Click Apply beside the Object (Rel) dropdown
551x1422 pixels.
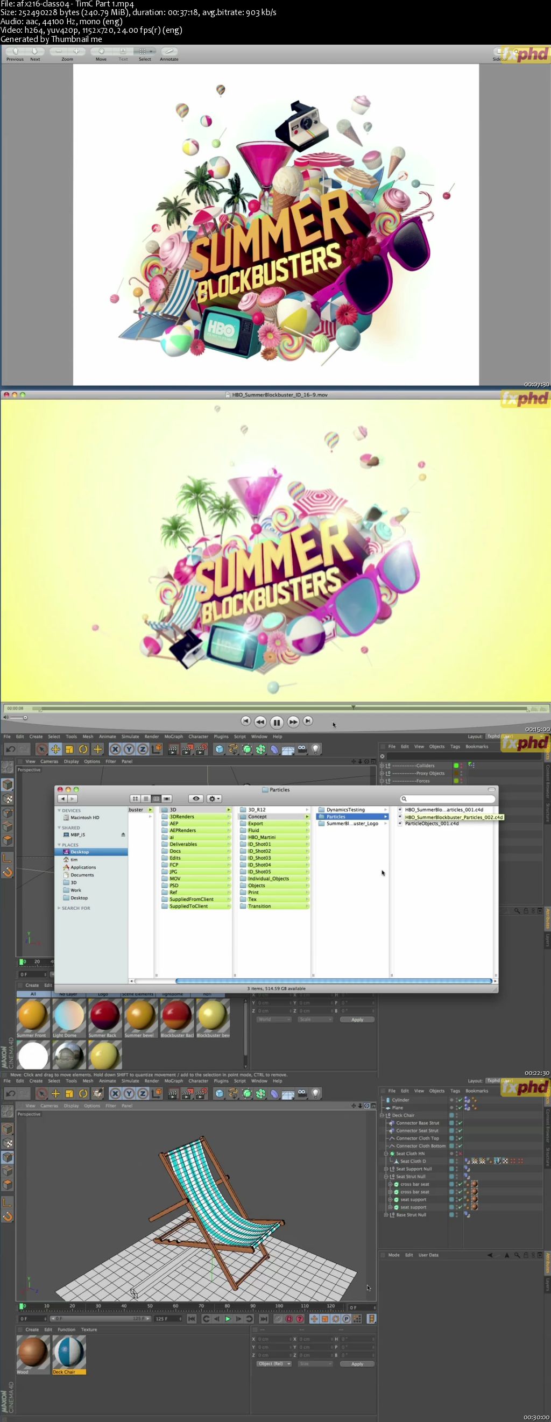[x=357, y=1363]
